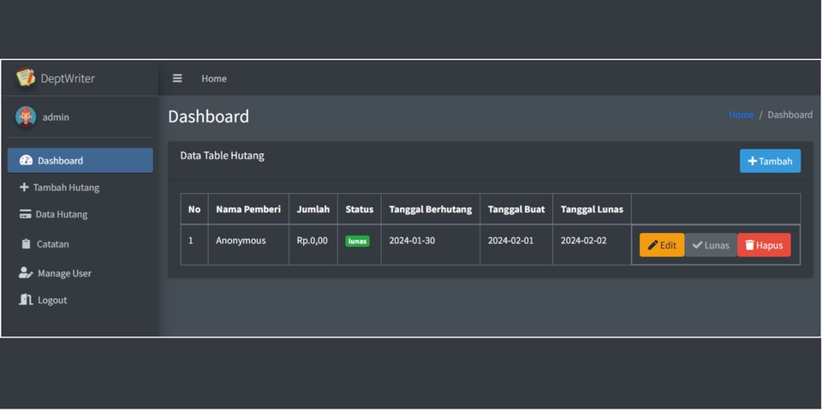Click the DeptWriter brand name
This screenshot has height=411, width=822.
68,79
